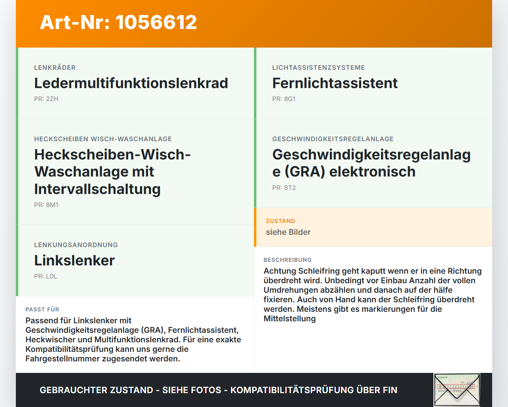Click the 'Passend für Linkslenker' compatibility paragraph

coord(133,340)
